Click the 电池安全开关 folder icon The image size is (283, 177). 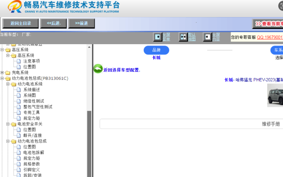14,124
